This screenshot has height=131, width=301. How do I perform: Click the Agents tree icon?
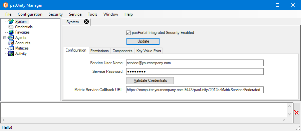pos(11,38)
